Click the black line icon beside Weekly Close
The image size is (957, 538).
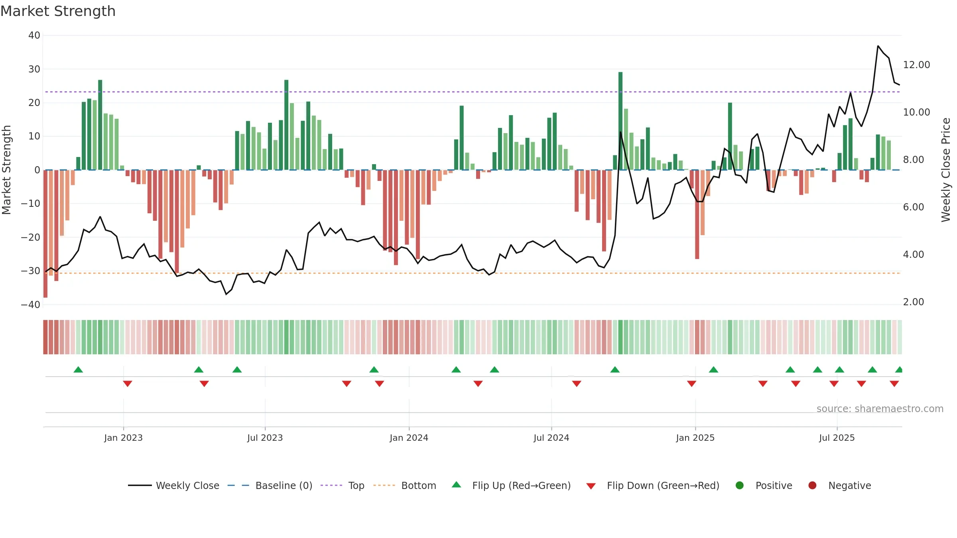(x=140, y=485)
